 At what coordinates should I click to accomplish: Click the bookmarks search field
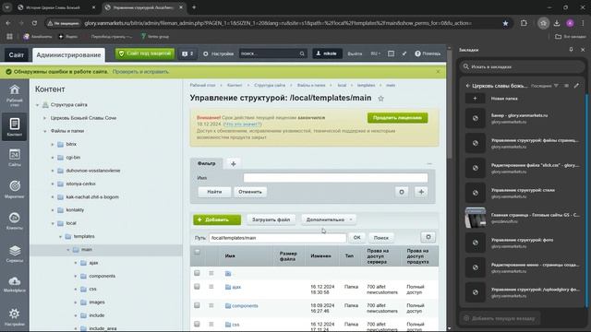(x=522, y=66)
